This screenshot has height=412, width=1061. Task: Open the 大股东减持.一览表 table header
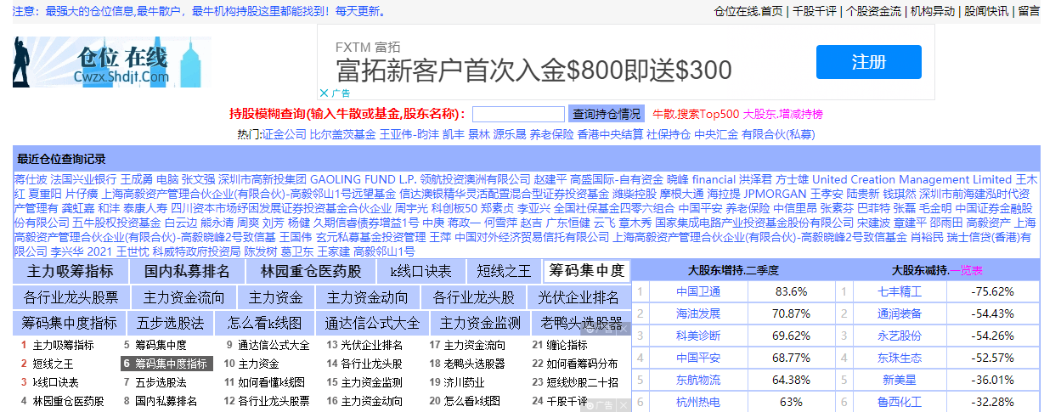coord(938,271)
